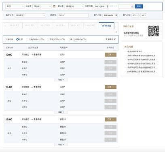
Task: Click grey button for 16:00 特等位
Action: [x=110, y=139]
